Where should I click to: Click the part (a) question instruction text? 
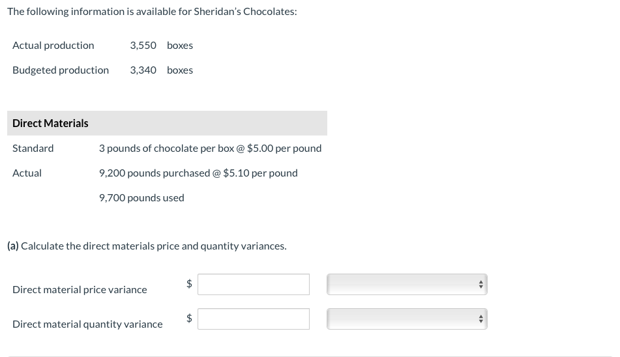coord(147,246)
